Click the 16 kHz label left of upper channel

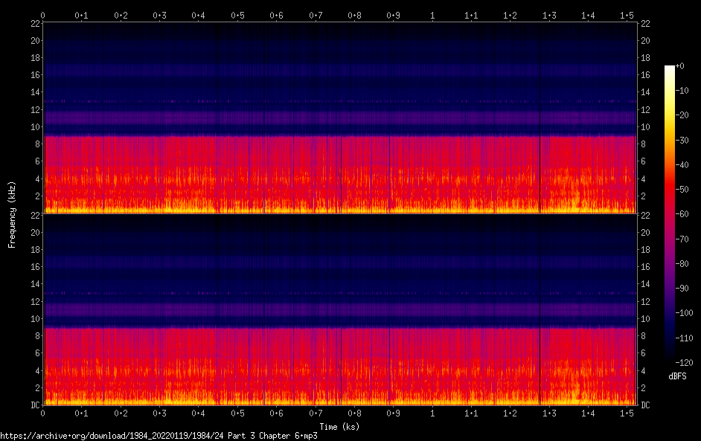pyautogui.click(x=33, y=75)
